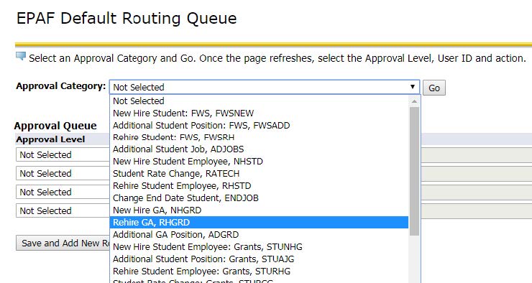Click the blue info flag icon
532x283 pixels.
coord(21,56)
